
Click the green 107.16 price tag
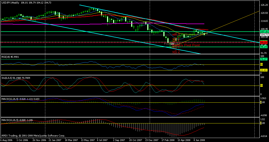point(263,32)
